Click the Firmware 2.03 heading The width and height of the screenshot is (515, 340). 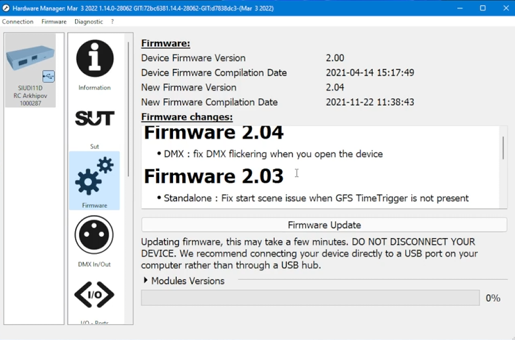coord(214,176)
